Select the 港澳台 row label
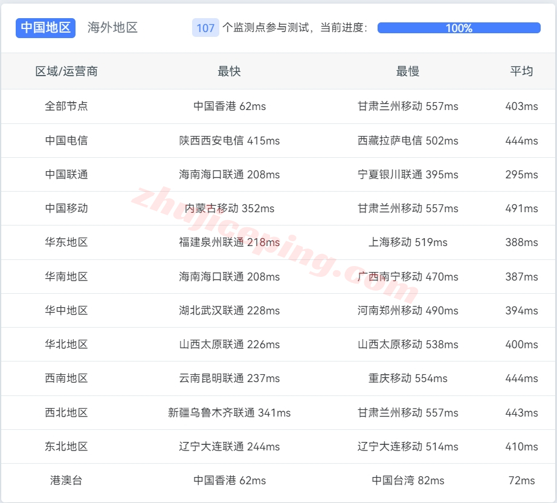557x503 pixels. pyautogui.click(x=66, y=480)
